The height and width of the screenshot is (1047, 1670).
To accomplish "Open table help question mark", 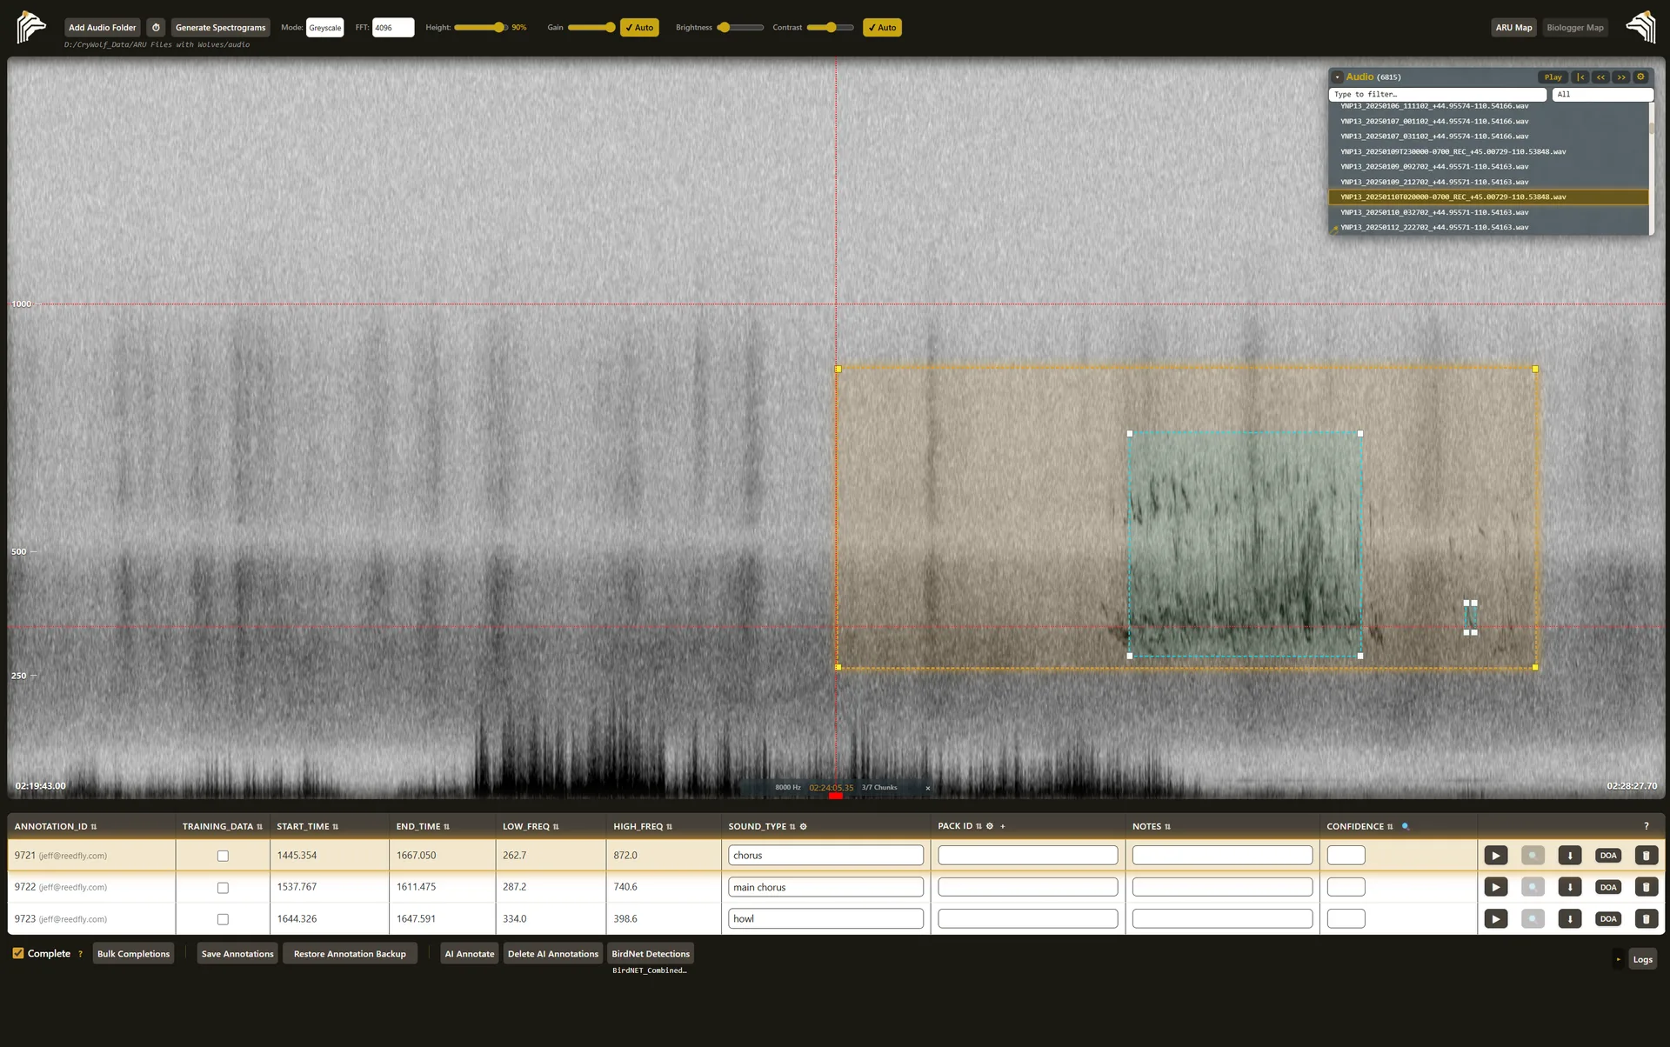I will click(1646, 826).
